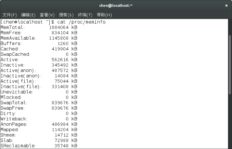Click the MemFree label in output

[12, 33]
